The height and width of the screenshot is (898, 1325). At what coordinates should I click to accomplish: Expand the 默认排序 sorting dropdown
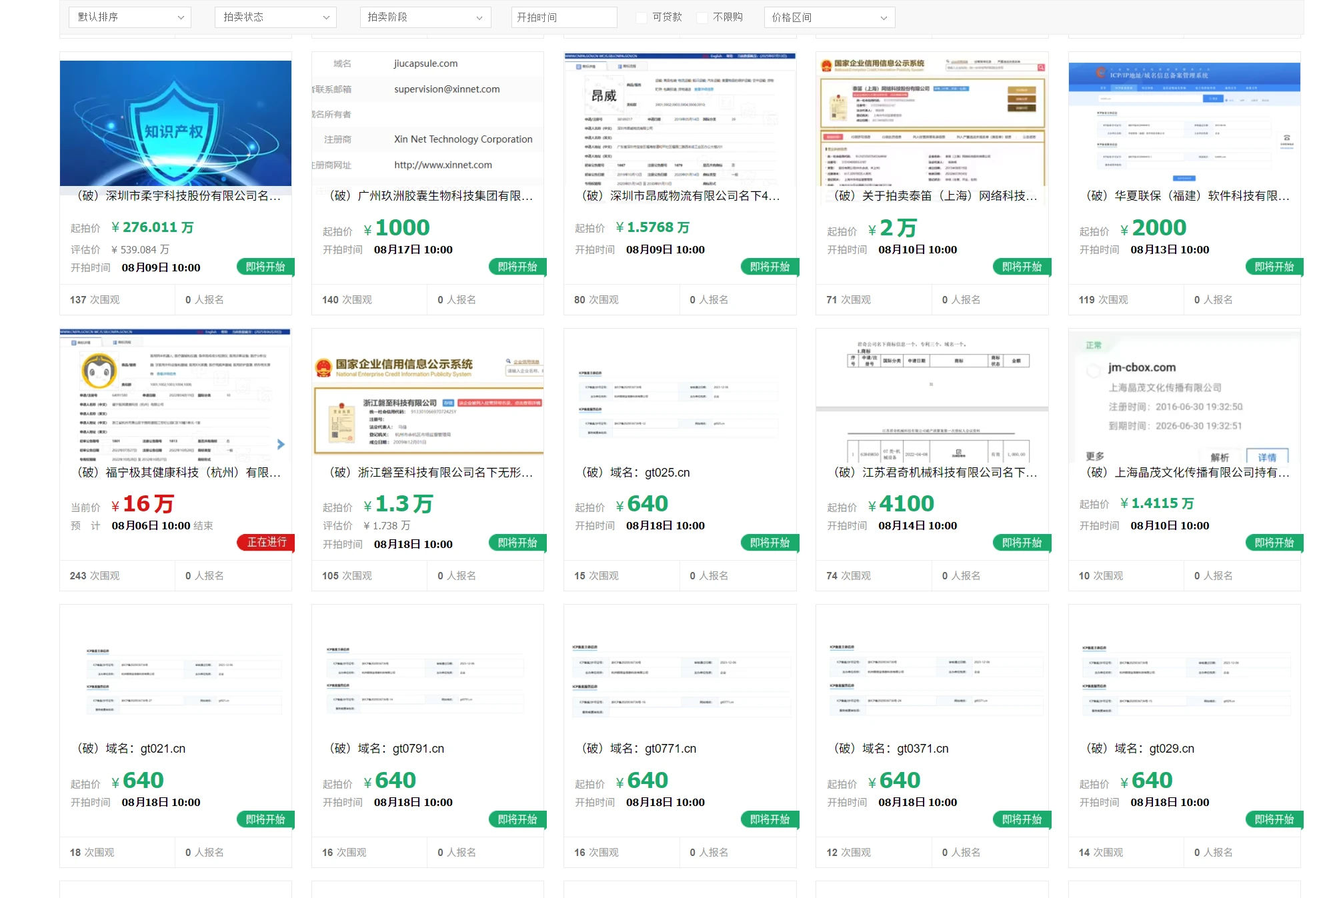coord(130,17)
